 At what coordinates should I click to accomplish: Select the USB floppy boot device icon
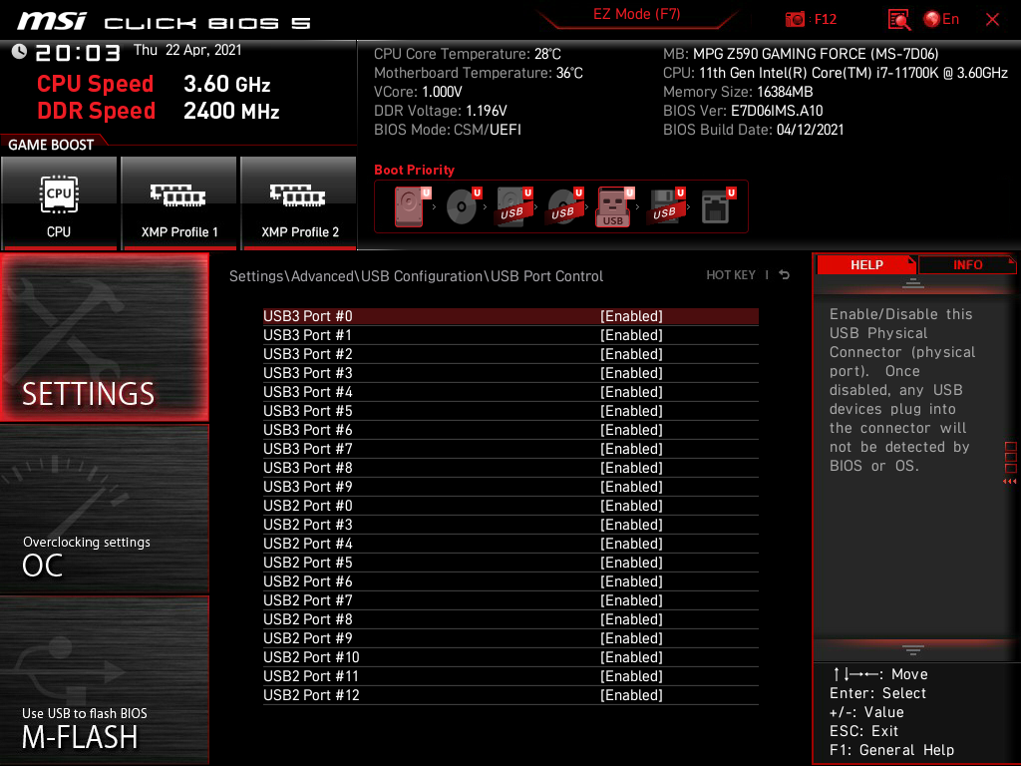665,206
